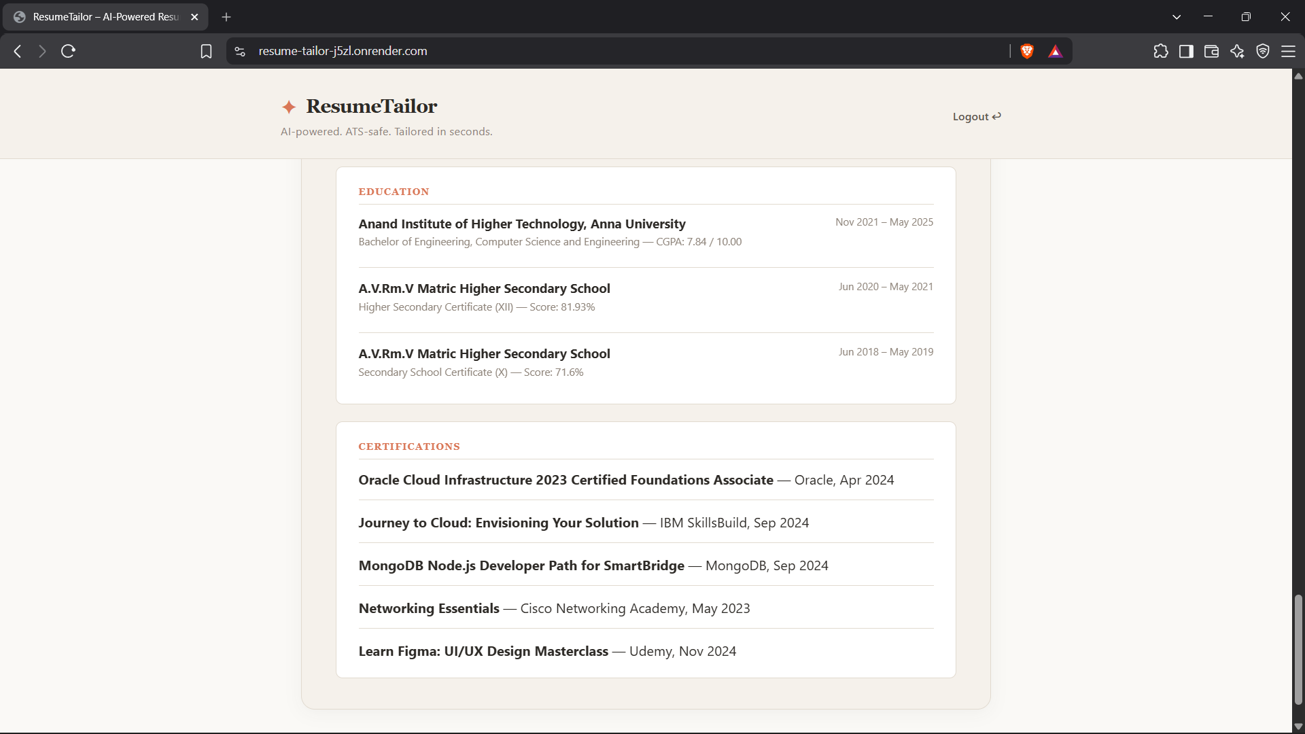Click the Jun 2018 – May 2019 date
1305x734 pixels.
(x=886, y=352)
